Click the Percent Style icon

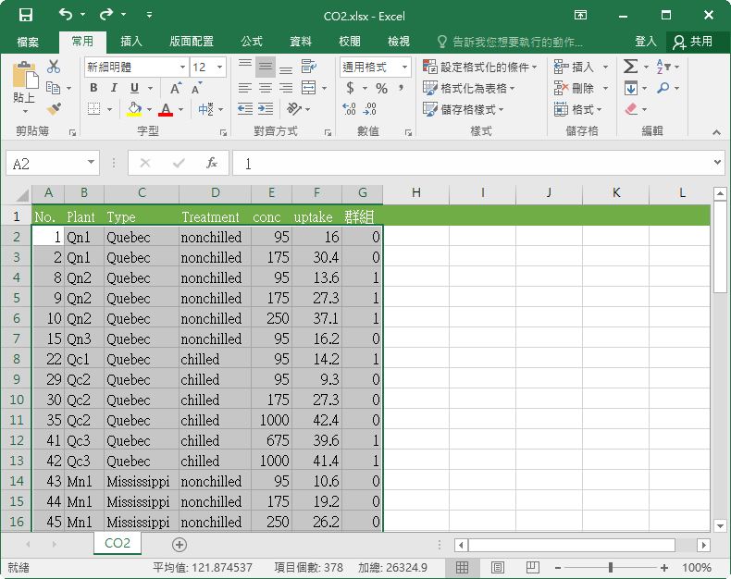tap(381, 88)
